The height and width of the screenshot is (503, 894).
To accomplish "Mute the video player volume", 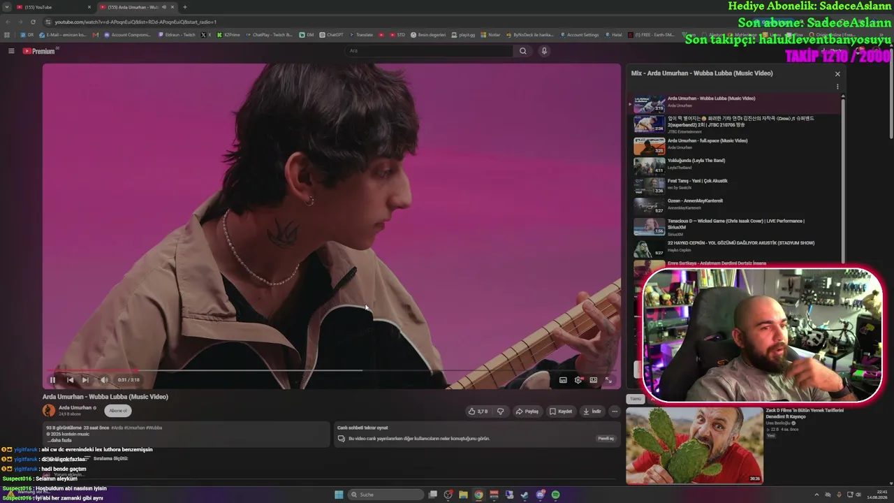I will [x=104, y=380].
